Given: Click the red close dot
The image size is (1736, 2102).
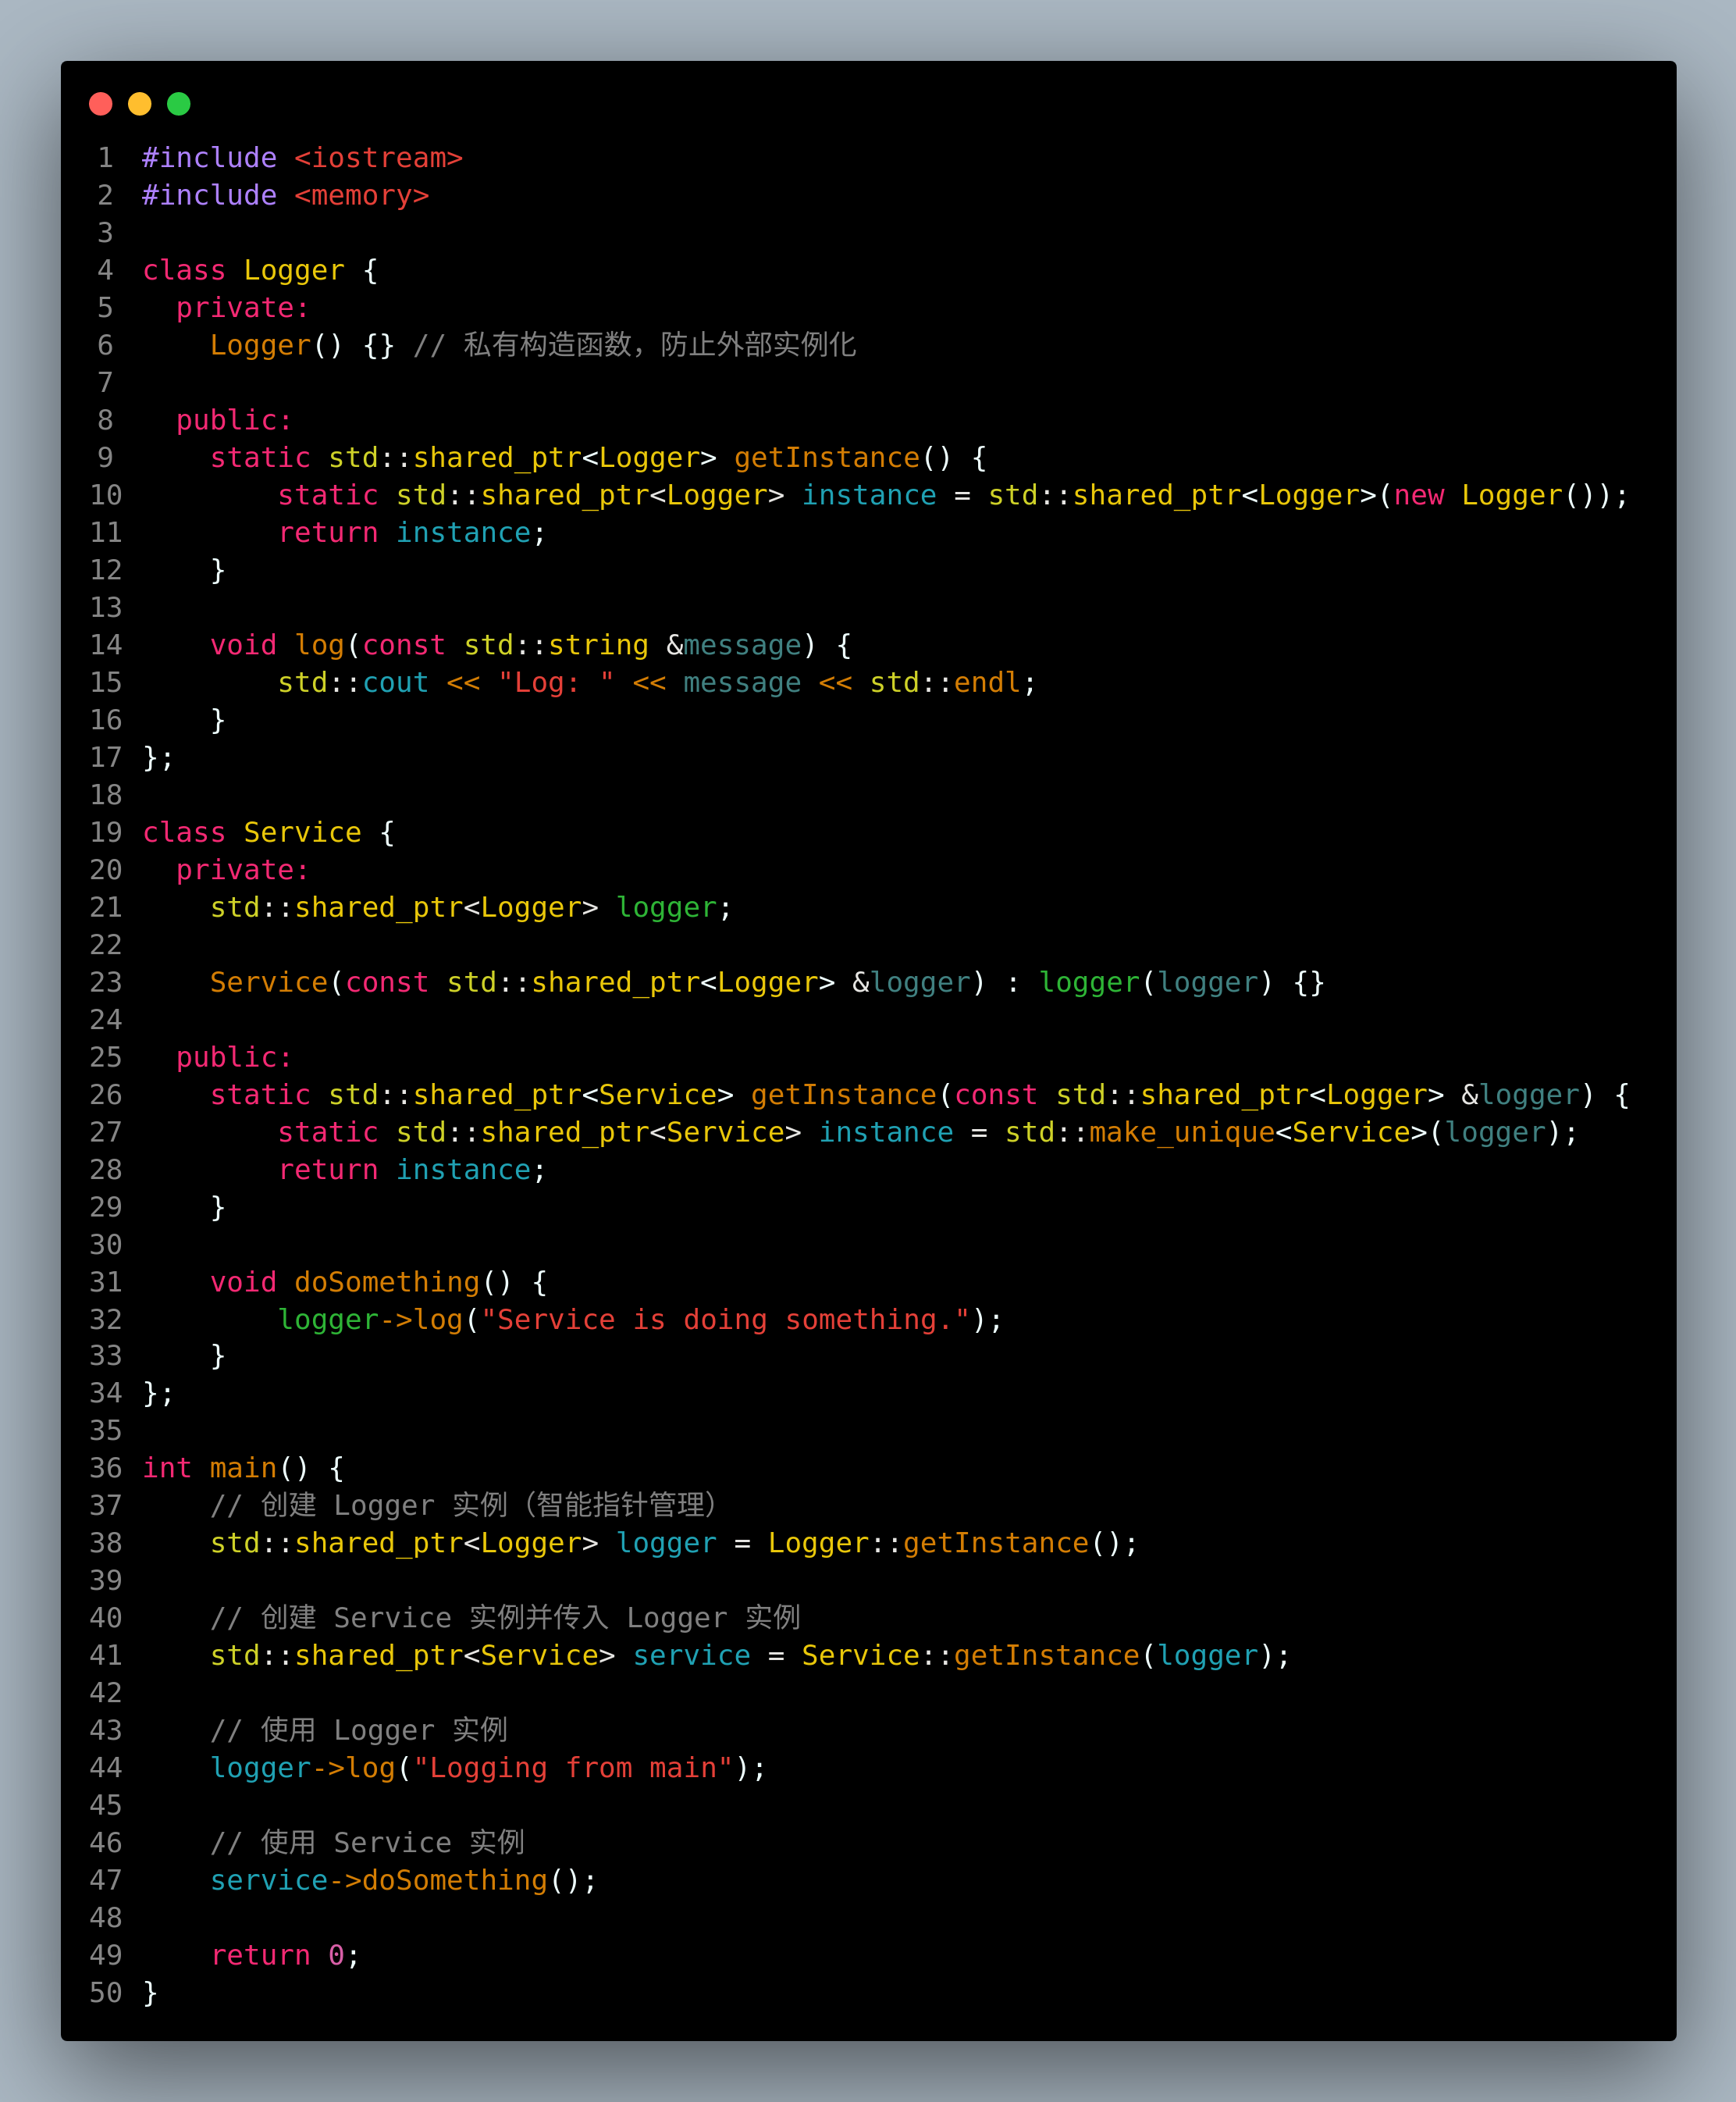Looking at the screenshot, I should tap(100, 104).
